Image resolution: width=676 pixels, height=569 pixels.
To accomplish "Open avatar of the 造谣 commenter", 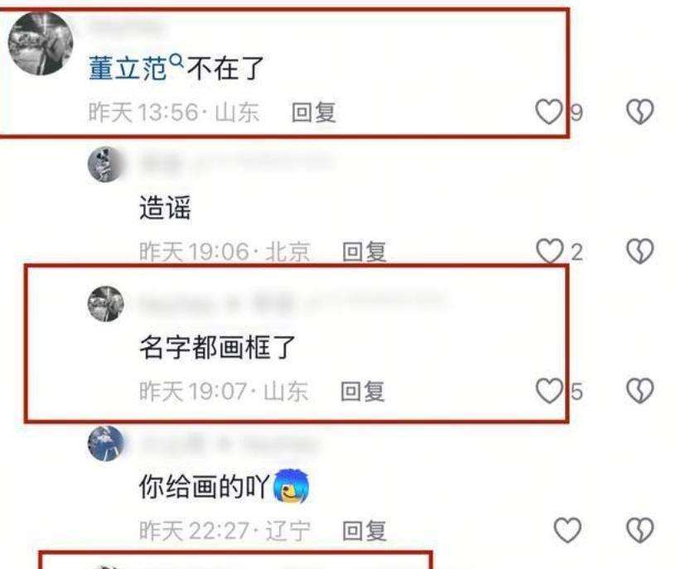I will pos(106,164).
